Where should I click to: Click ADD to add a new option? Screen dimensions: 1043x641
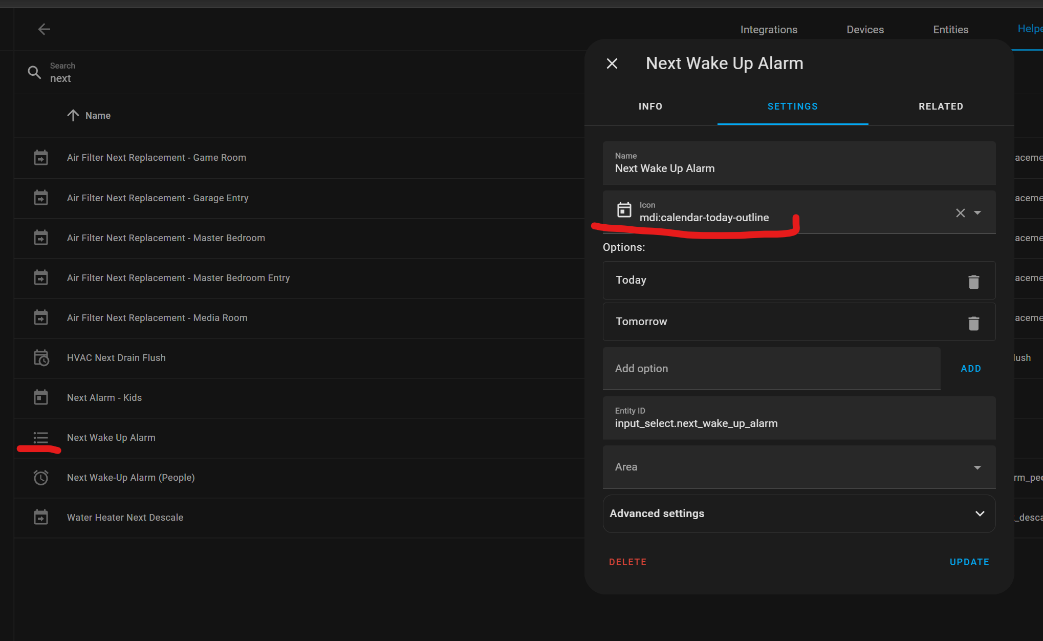[970, 368]
